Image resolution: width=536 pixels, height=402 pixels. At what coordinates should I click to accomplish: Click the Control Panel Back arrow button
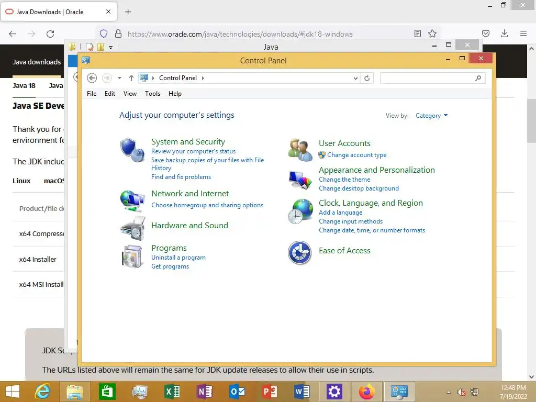[92, 78]
